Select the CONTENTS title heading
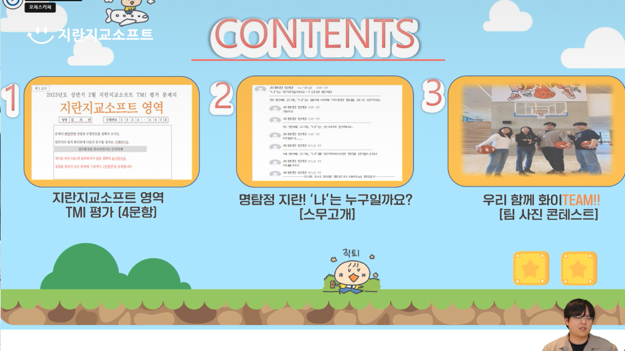Viewport: 625px width, 351px height. click(x=315, y=37)
